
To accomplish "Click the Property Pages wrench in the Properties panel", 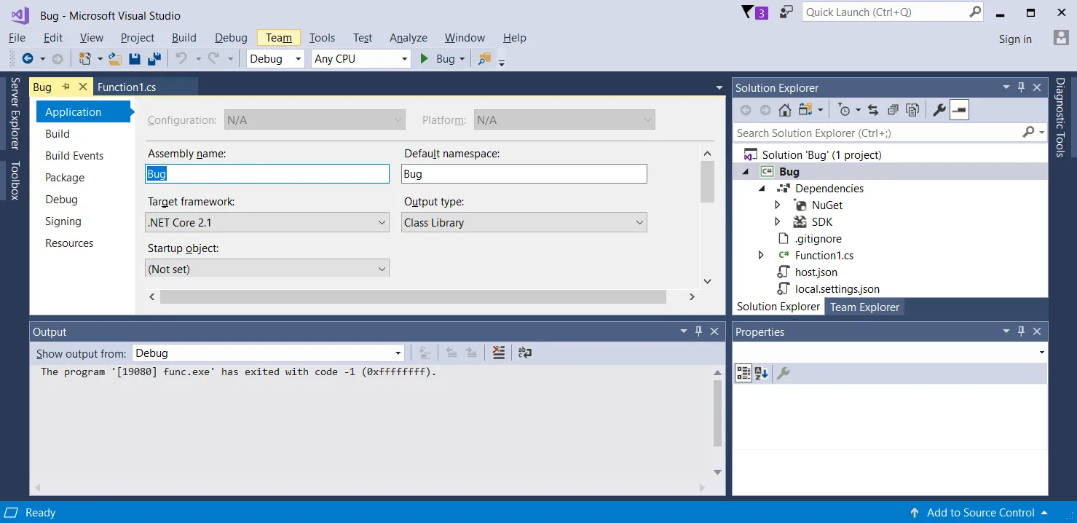I will coord(784,374).
